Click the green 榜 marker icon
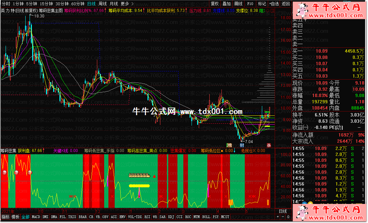The width and height of the screenshot is (368, 223). click(x=230, y=145)
